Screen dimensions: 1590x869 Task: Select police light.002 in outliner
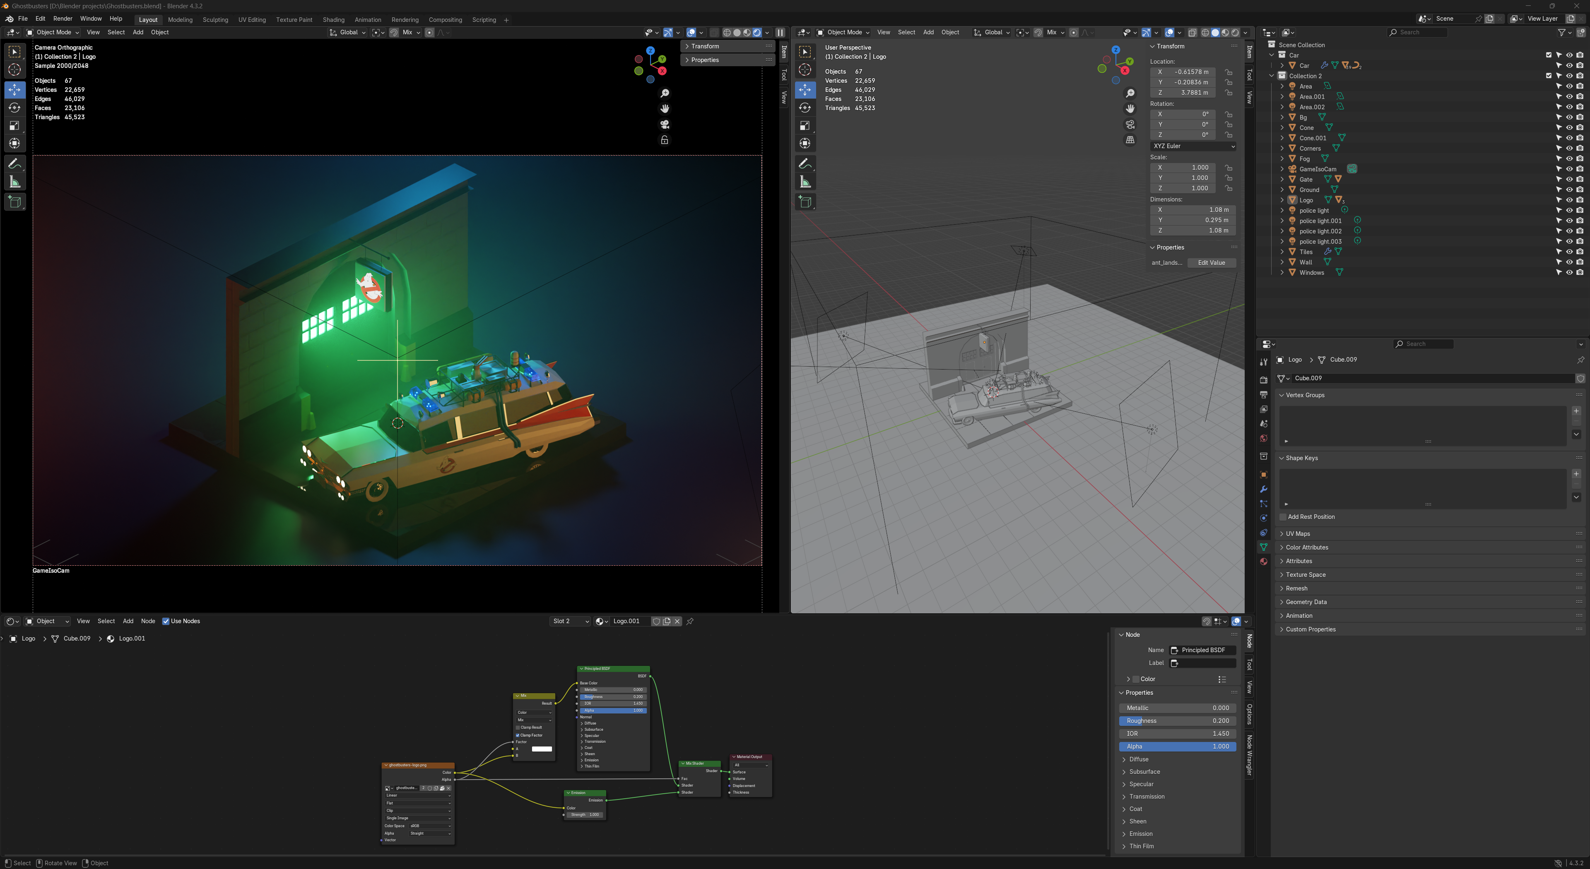click(1320, 231)
